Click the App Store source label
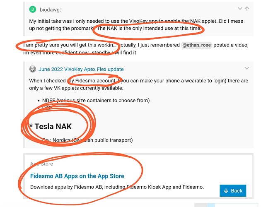The image size is (261, 207). 41,164
